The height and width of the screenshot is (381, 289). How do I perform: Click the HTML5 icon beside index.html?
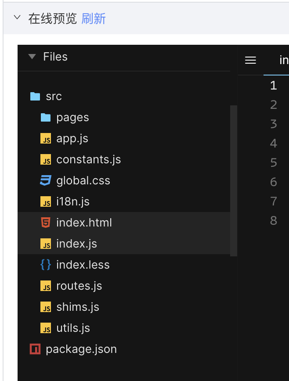46,223
